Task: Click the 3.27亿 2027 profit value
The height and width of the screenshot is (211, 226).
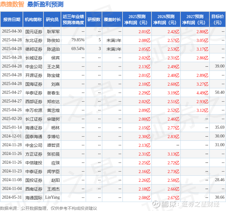Action: (202, 84)
